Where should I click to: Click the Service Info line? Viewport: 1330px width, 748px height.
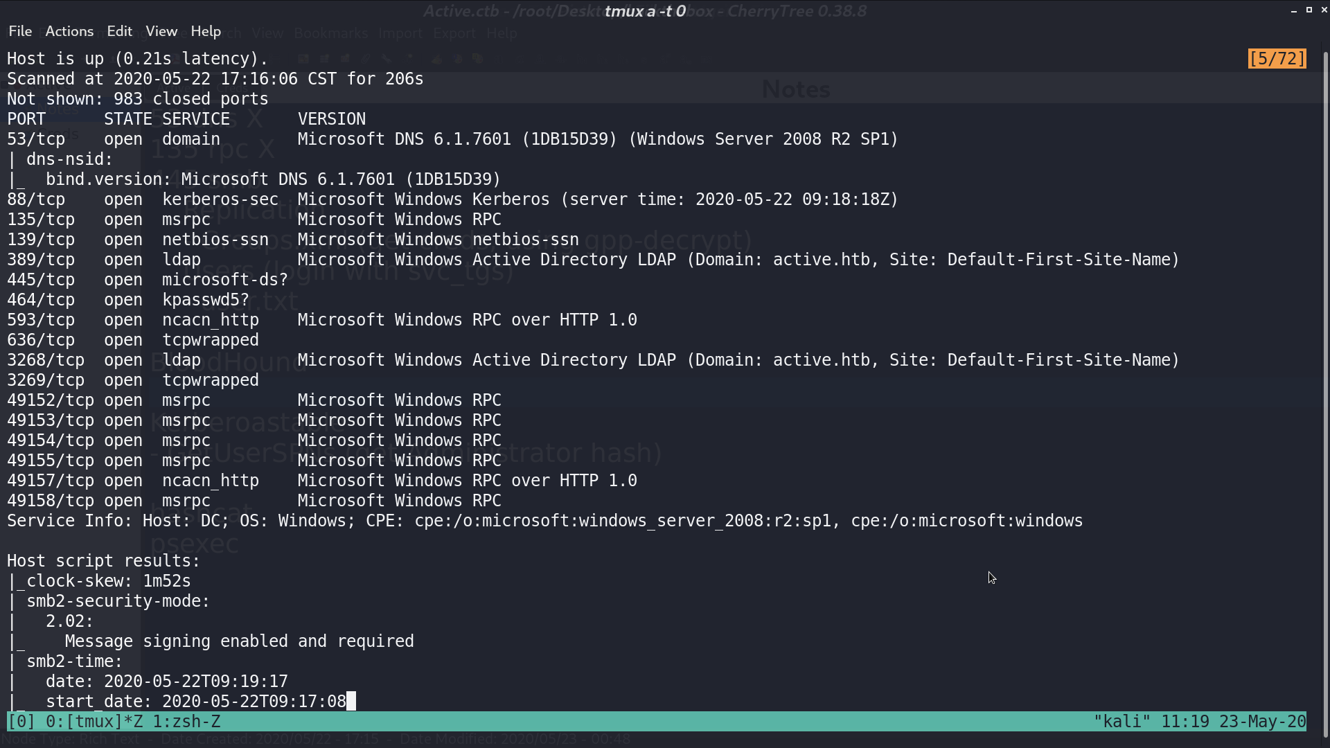tap(545, 521)
